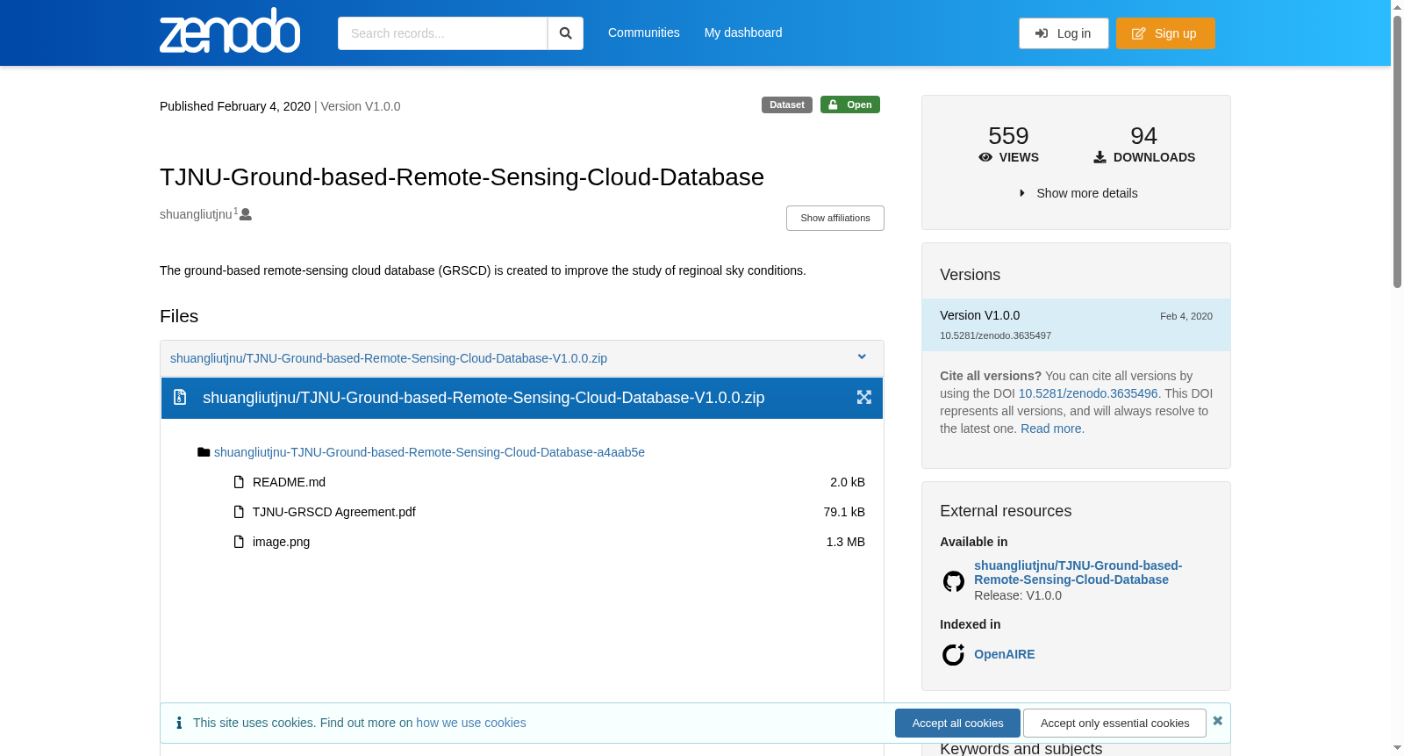
Task: Click the DOI text 10.5281/zenodo.3635497
Action: [x=995, y=335]
